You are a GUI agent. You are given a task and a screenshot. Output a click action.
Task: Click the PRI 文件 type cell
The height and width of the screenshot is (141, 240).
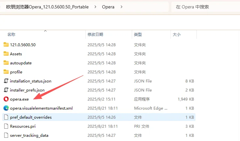(x=141, y=126)
